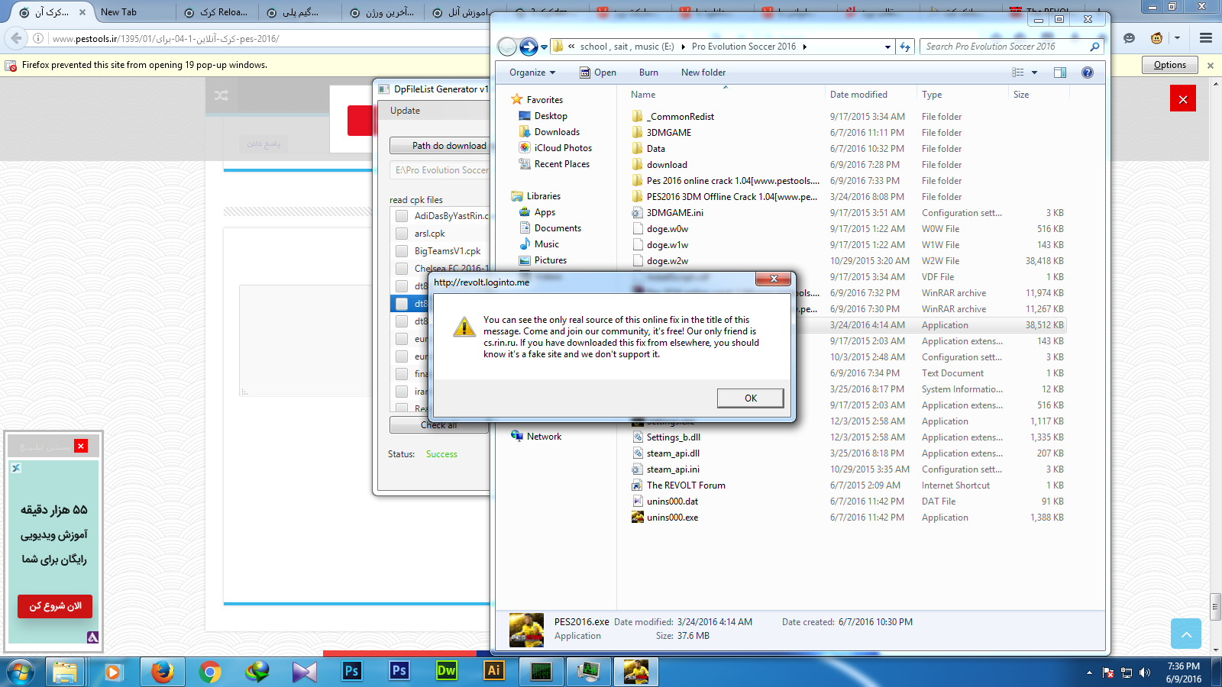Click the change view icon in Explorer
Viewport: 1222px width, 687px height.
(1018, 73)
